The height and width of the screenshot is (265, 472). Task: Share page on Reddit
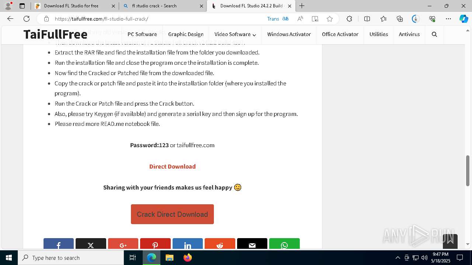220,244
